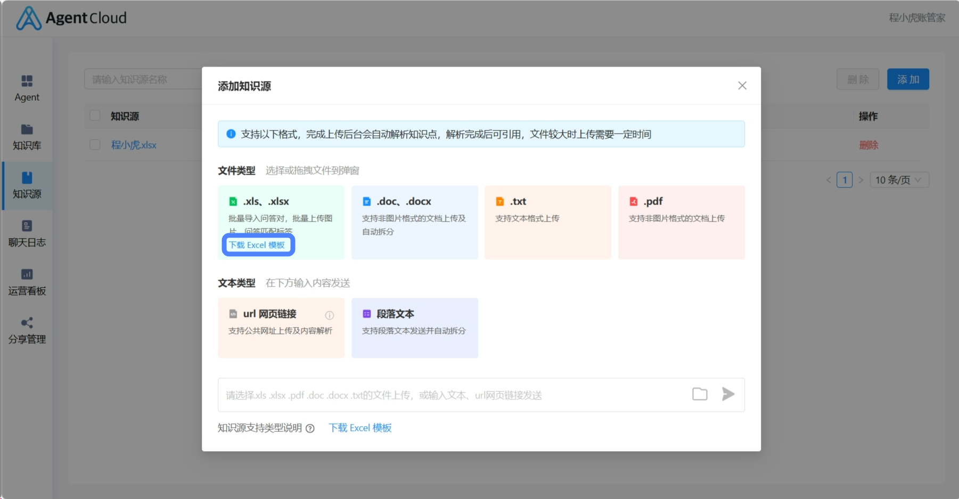Click the 操作 column header

[x=868, y=116]
